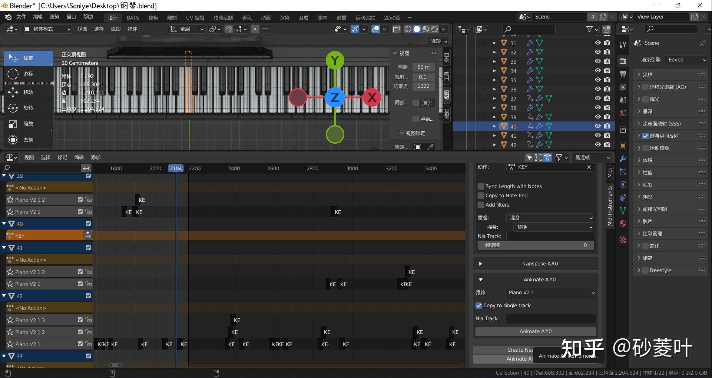This screenshot has width=712, height=378.
Task: Clear the KEY action with X
Action: pos(589,167)
